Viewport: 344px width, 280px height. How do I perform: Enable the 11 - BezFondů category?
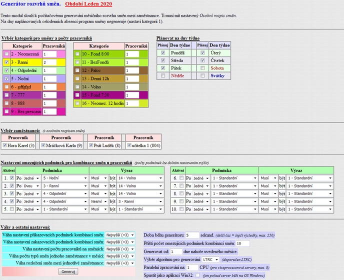click(77, 62)
